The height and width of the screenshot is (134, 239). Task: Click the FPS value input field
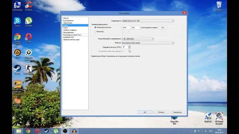click(125, 47)
